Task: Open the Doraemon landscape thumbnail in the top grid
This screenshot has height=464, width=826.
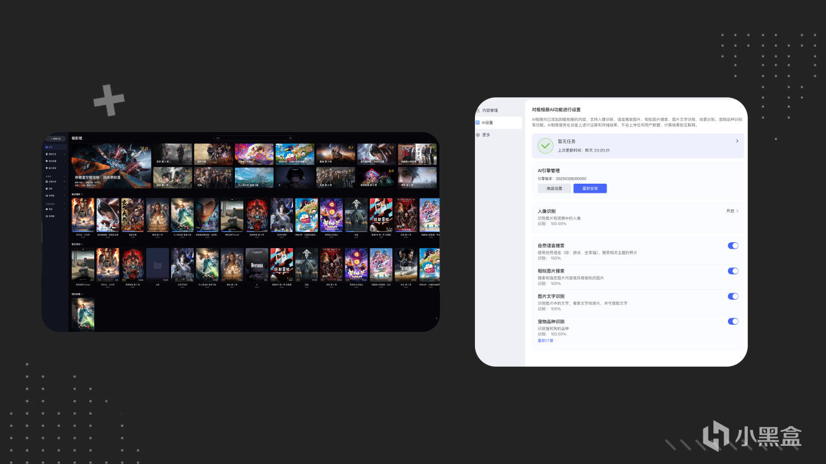Action: click(295, 154)
